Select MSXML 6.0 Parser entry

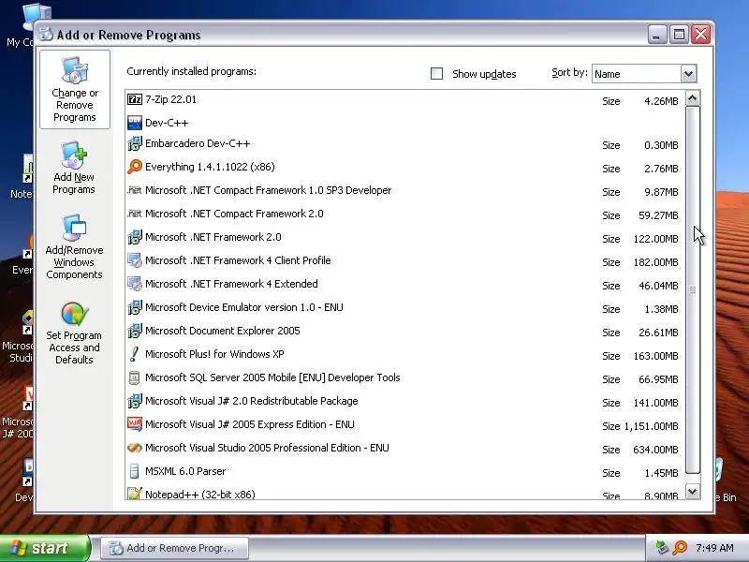pos(404,471)
